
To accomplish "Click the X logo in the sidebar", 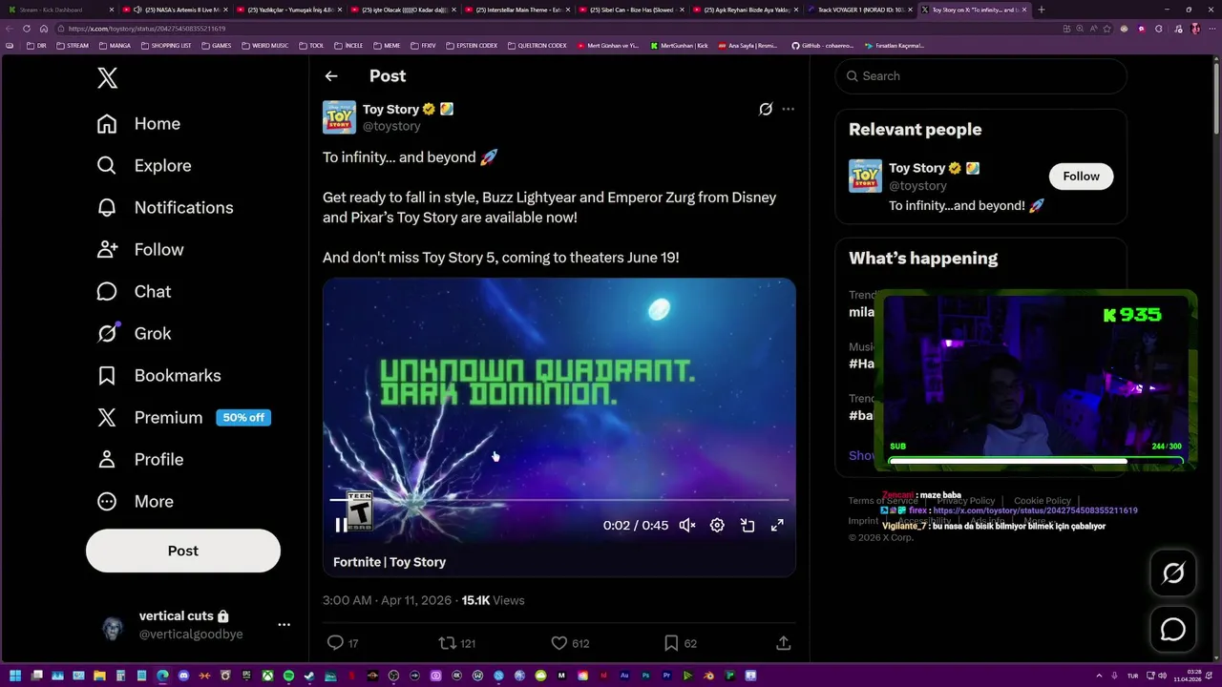I will coord(107,78).
